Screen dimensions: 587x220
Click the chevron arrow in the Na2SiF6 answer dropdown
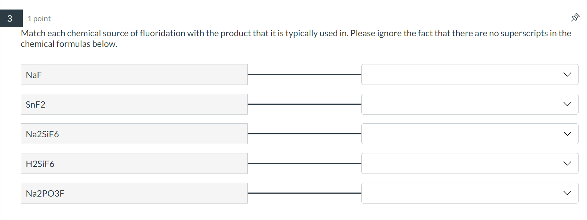coord(567,134)
